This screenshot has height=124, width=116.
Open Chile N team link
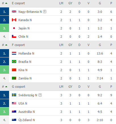[x=23, y=37]
